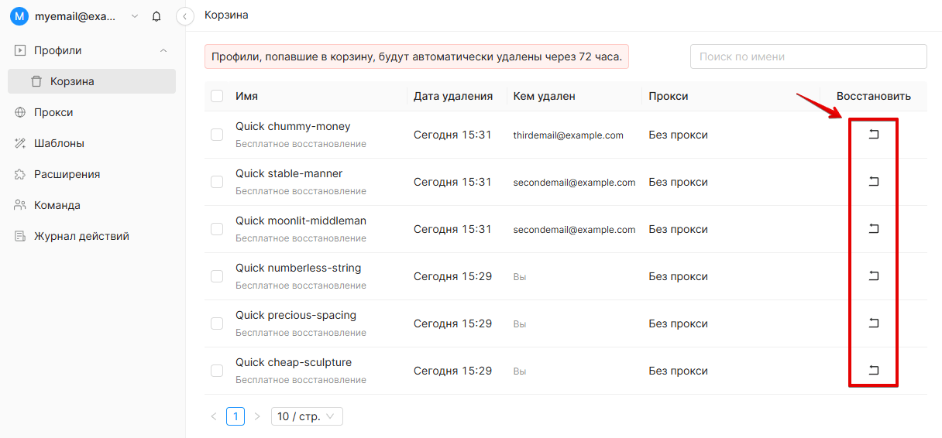Viewport: 942px width, 438px height.
Task: Click the 72-hour auto-deletion warning banner
Action: pos(417,56)
